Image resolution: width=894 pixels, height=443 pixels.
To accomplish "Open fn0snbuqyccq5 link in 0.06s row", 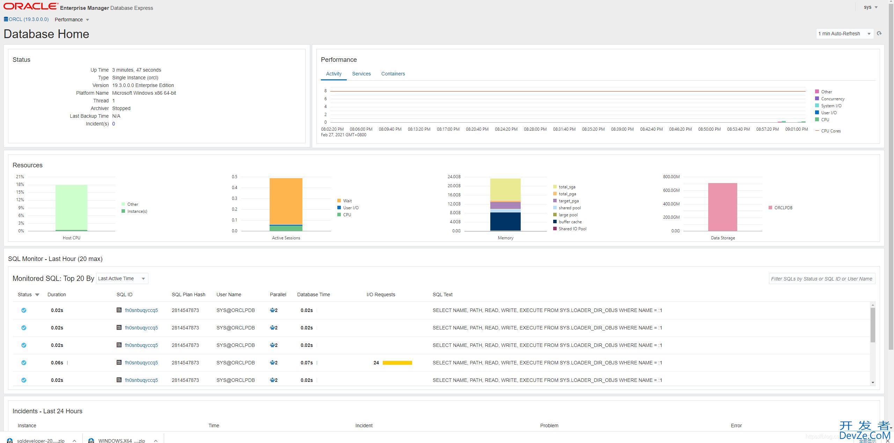I will (x=141, y=363).
